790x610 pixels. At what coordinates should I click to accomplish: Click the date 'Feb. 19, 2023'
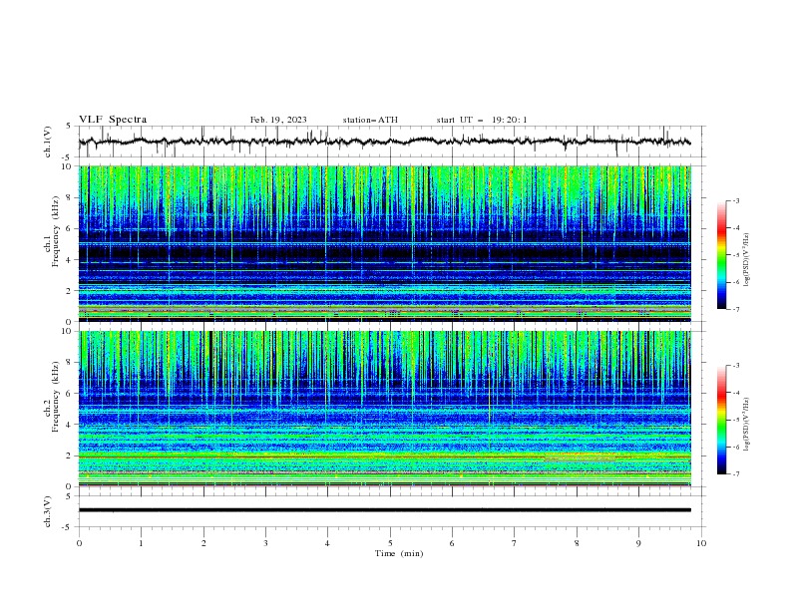tap(278, 120)
